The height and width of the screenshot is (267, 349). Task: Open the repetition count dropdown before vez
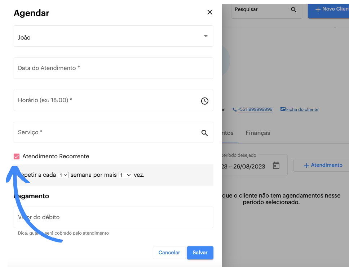125,175
